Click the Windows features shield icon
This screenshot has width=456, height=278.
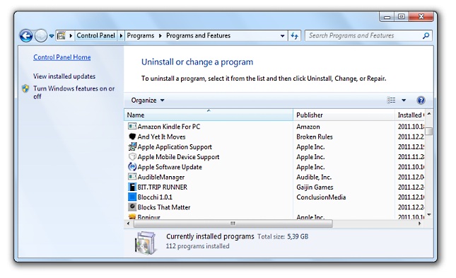[26, 88]
